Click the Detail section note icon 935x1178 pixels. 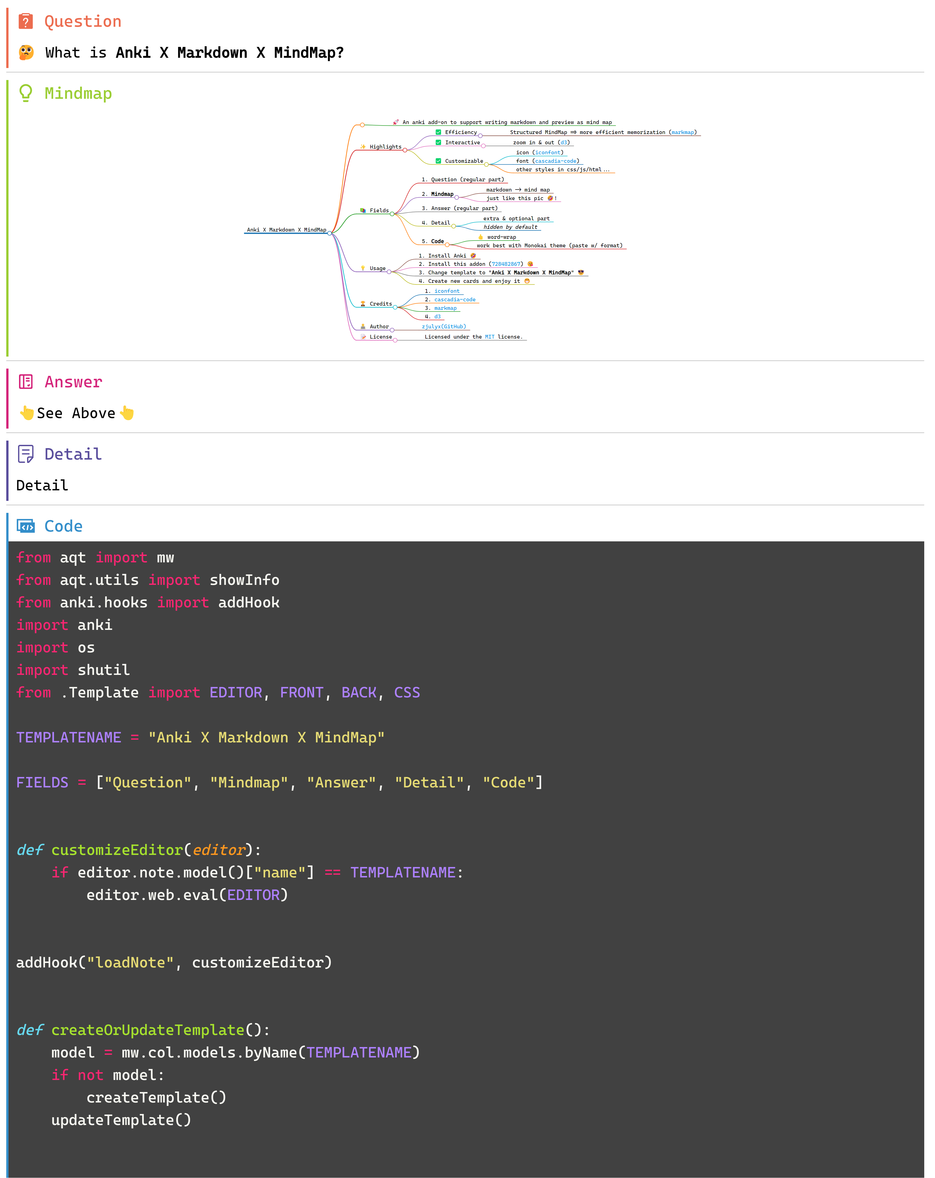coord(26,454)
